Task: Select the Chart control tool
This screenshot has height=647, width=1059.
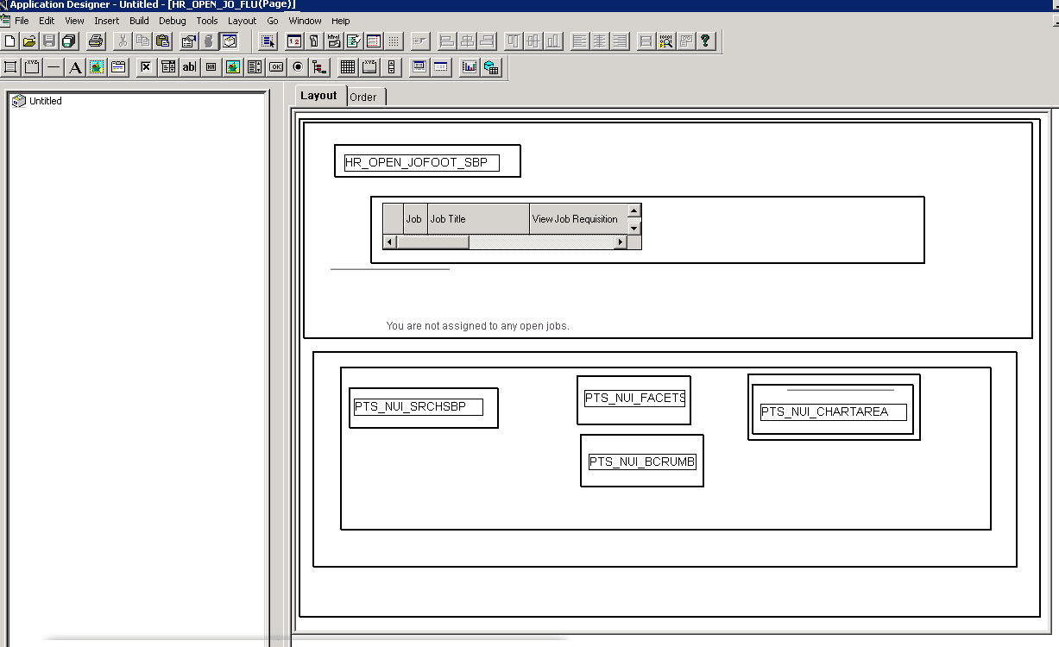Action: click(470, 67)
